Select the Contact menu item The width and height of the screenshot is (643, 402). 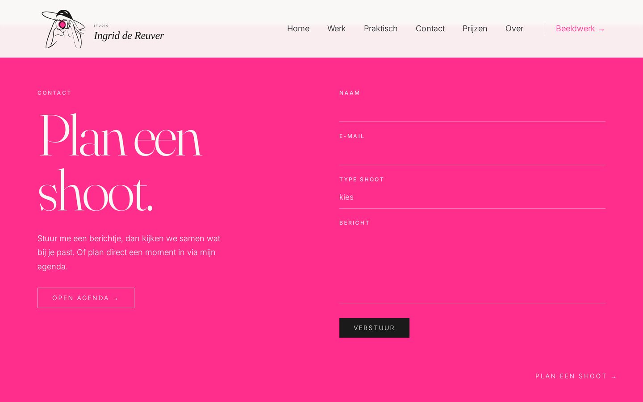[430, 29]
